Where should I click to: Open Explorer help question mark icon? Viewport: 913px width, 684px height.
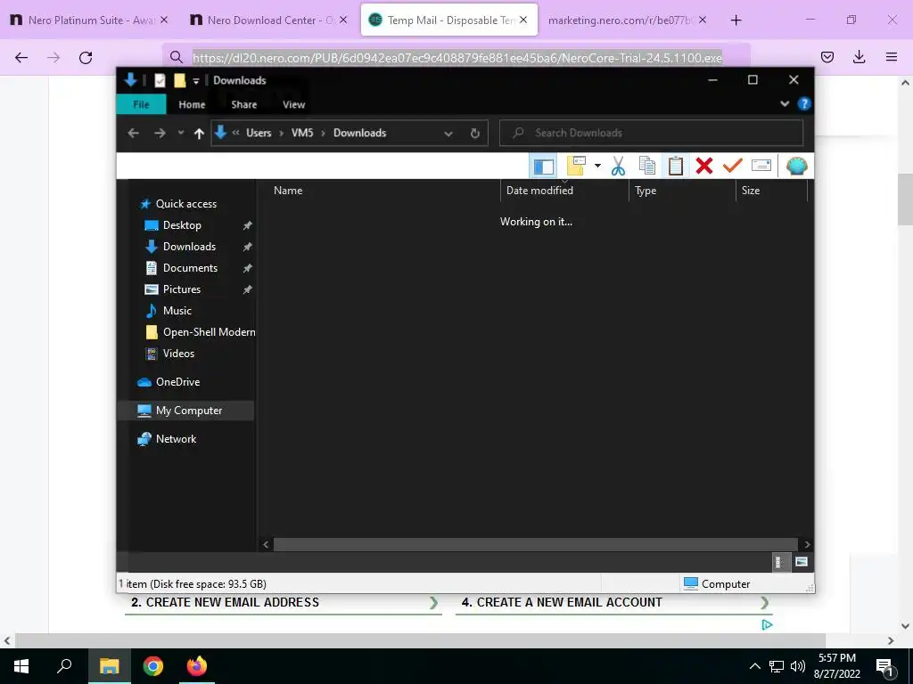[804, 103]
